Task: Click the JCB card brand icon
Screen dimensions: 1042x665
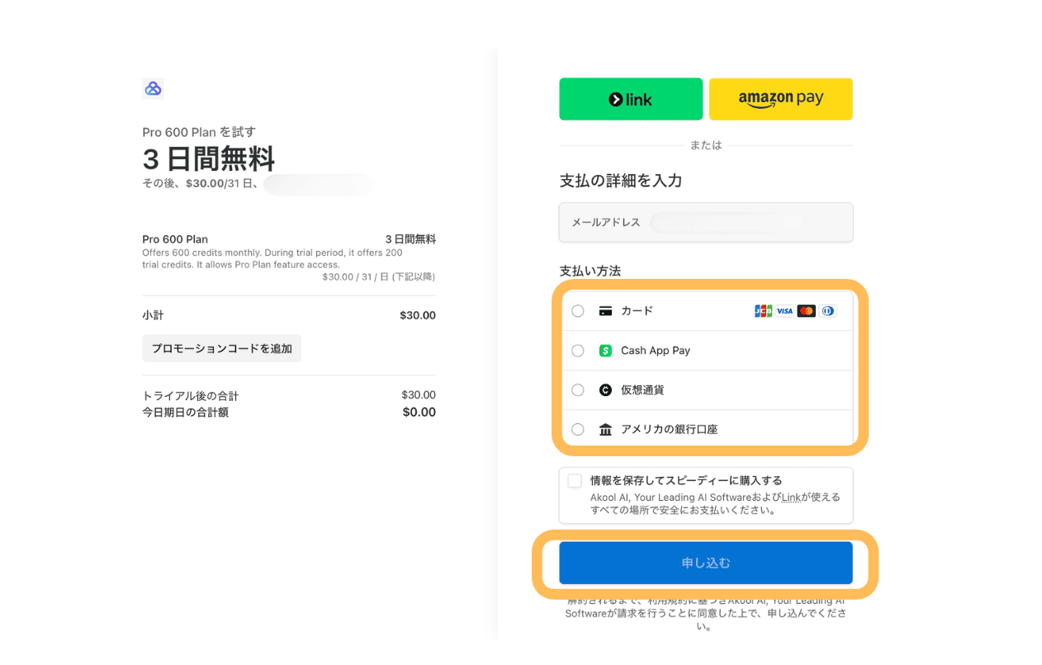Action: pyautogui.click(x=763, y=311)
